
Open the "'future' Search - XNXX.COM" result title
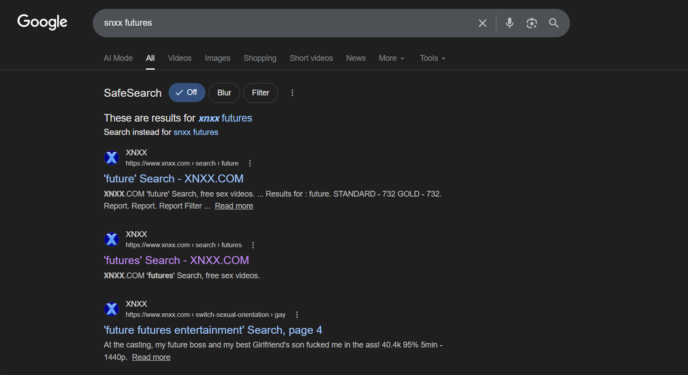(173, 178)
